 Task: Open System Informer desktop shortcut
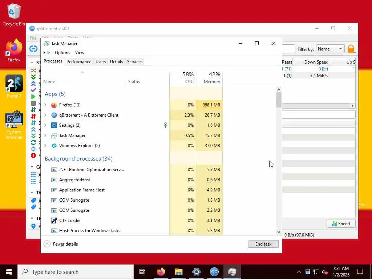[x=14, y=125]
